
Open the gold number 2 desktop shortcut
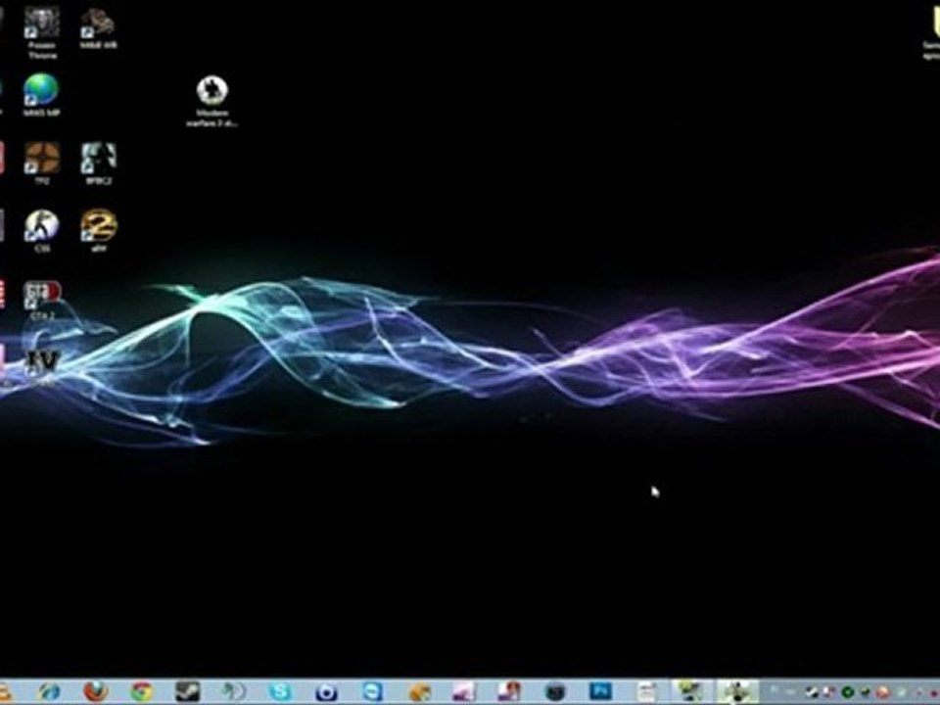pos(99,230)
